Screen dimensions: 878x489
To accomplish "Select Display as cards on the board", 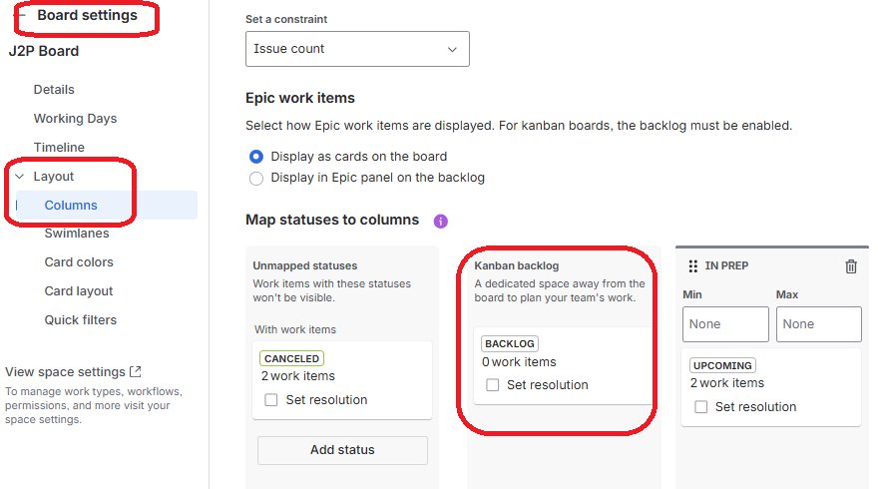I will (256, 157).
